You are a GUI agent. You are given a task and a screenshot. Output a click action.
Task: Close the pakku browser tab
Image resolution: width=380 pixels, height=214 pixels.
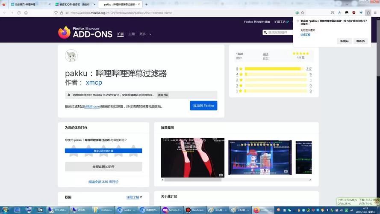(x=139, y=4)
